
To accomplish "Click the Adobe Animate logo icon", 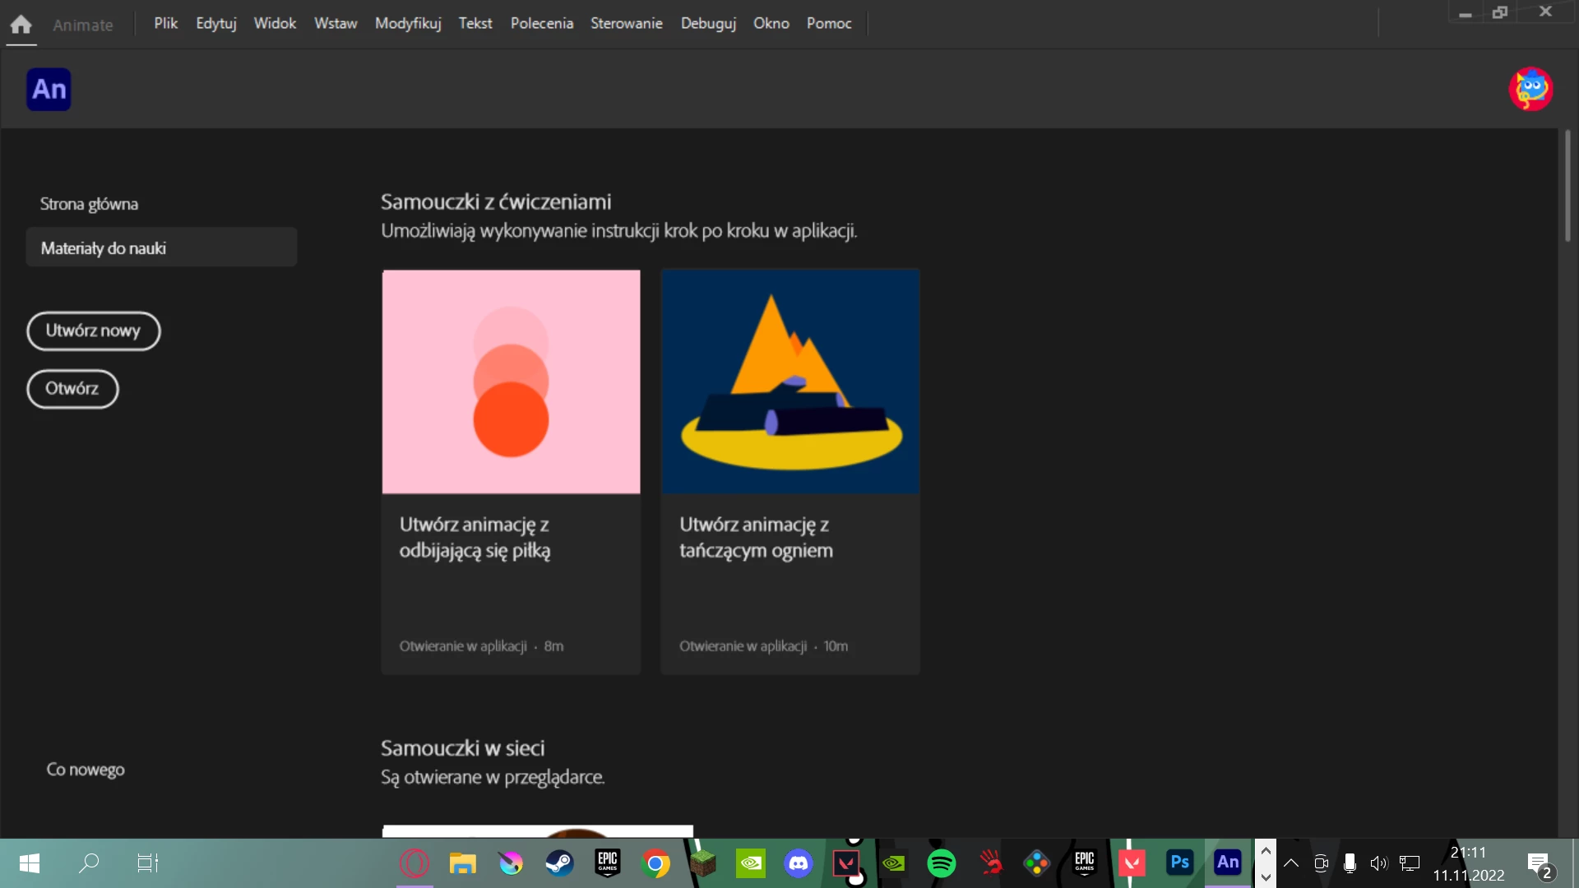I will (x=49, y=89).
